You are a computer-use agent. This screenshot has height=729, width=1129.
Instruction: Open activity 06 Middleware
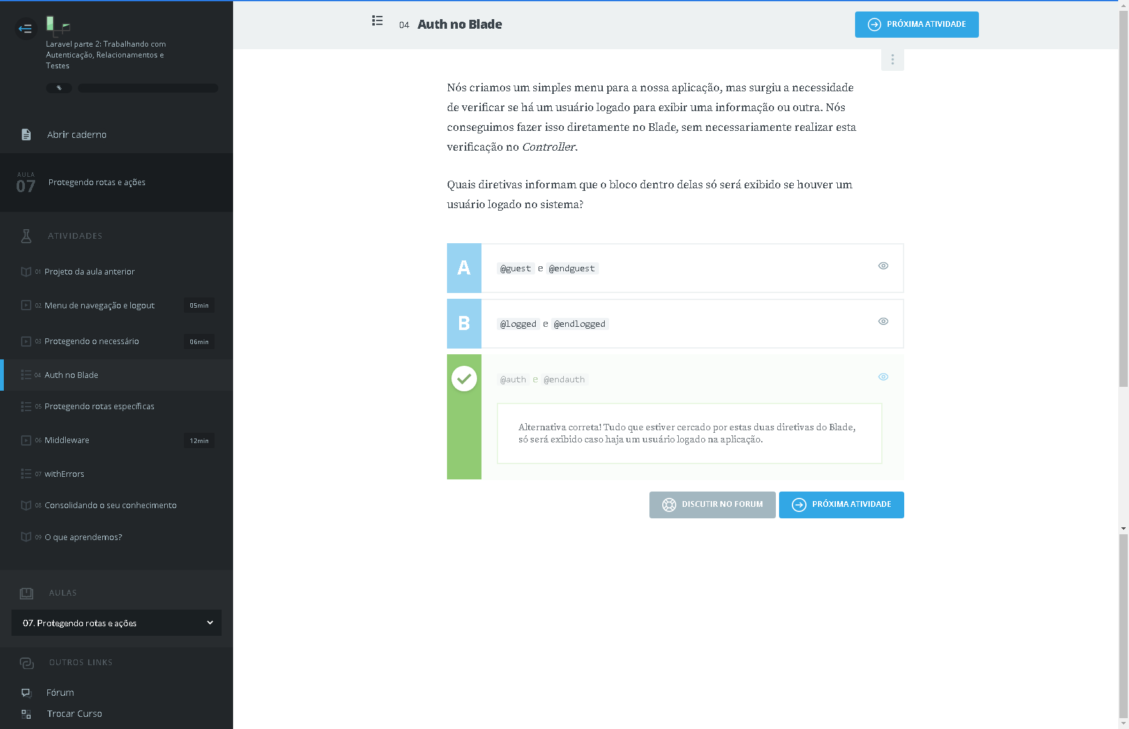click(67, 440)
